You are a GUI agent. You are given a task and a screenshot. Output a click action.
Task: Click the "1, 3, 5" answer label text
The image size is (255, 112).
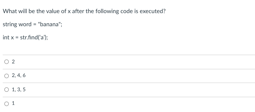pyautogui.click(x=19, y=90)
